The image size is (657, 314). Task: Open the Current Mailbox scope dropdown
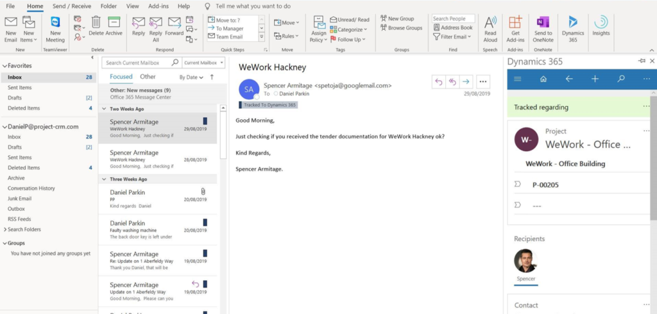[x=203, y=63]
